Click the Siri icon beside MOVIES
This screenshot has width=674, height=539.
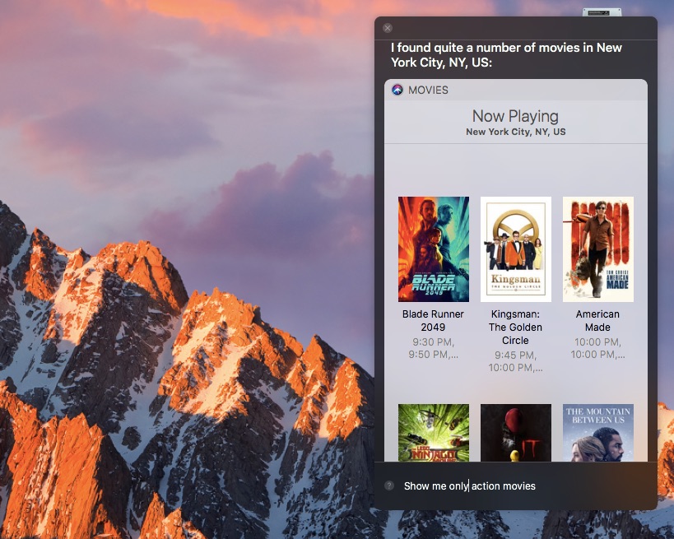(397, 90)
